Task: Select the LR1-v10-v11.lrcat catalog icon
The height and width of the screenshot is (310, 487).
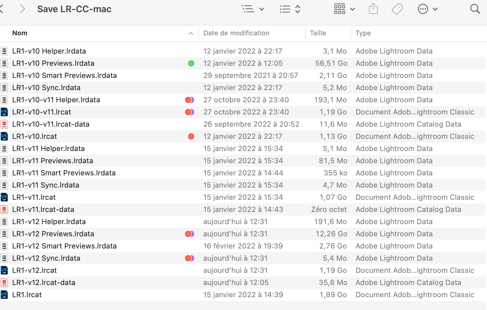Action: [4, 112]
